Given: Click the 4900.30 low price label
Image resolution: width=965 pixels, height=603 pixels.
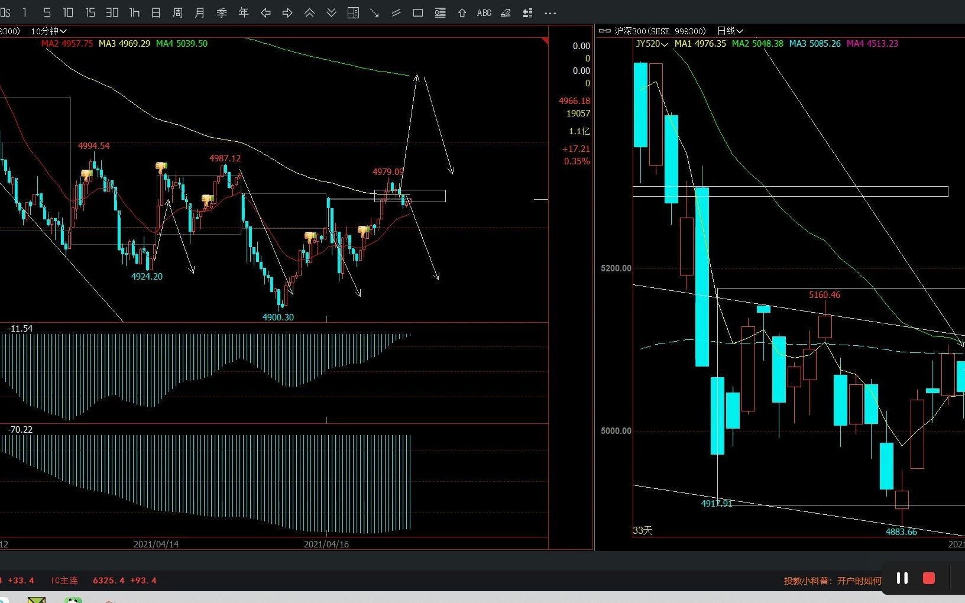Looking at the screenshot, I should (x=278, y=317).
